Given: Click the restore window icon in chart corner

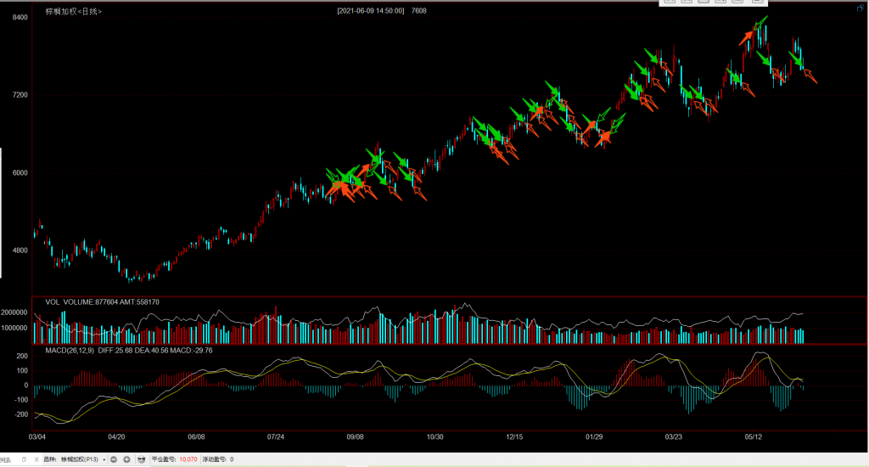Looking at the screenshot, I should click(859, 8).
